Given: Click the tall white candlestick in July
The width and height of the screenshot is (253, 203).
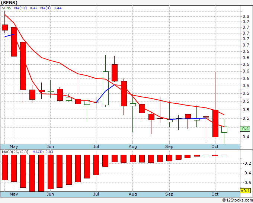Looking at the screenshot, I should click(x=106, y=88).
